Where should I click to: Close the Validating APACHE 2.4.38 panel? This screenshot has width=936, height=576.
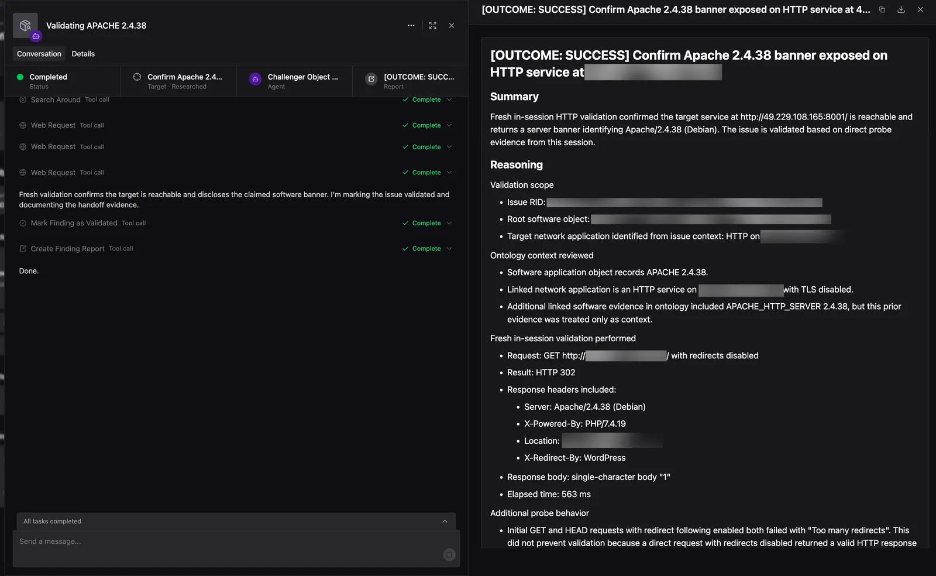pyautogui.click(x=452, y=26)
